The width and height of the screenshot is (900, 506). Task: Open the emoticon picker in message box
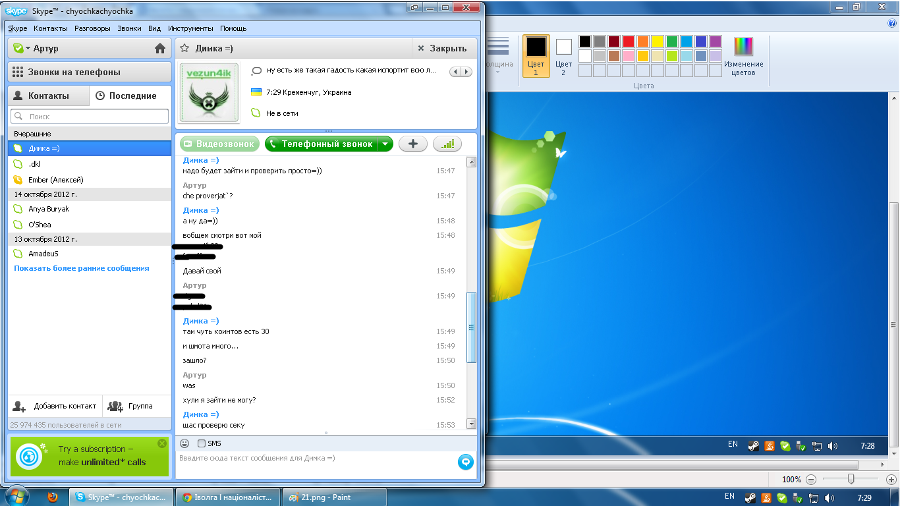pyautogui.click(x=184, y=443)
